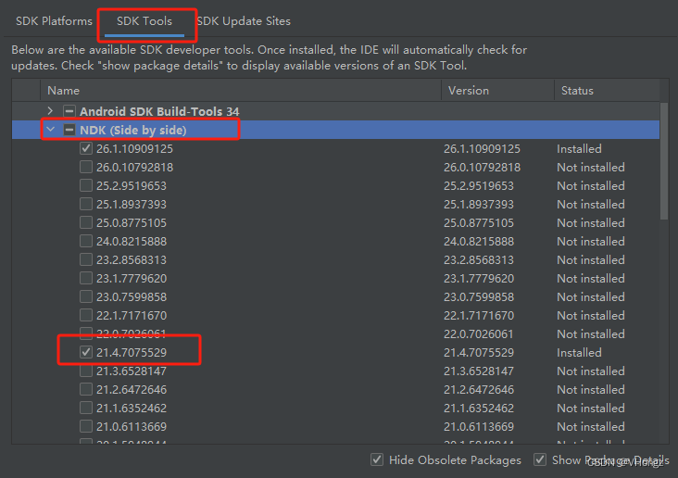Check NDK version 25.2.9519653

click(x=86, y=185)
